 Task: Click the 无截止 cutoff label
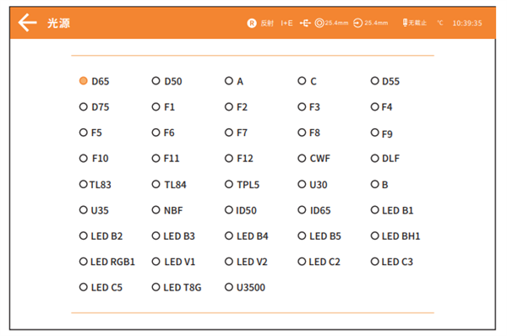click(x=417, y=23)
